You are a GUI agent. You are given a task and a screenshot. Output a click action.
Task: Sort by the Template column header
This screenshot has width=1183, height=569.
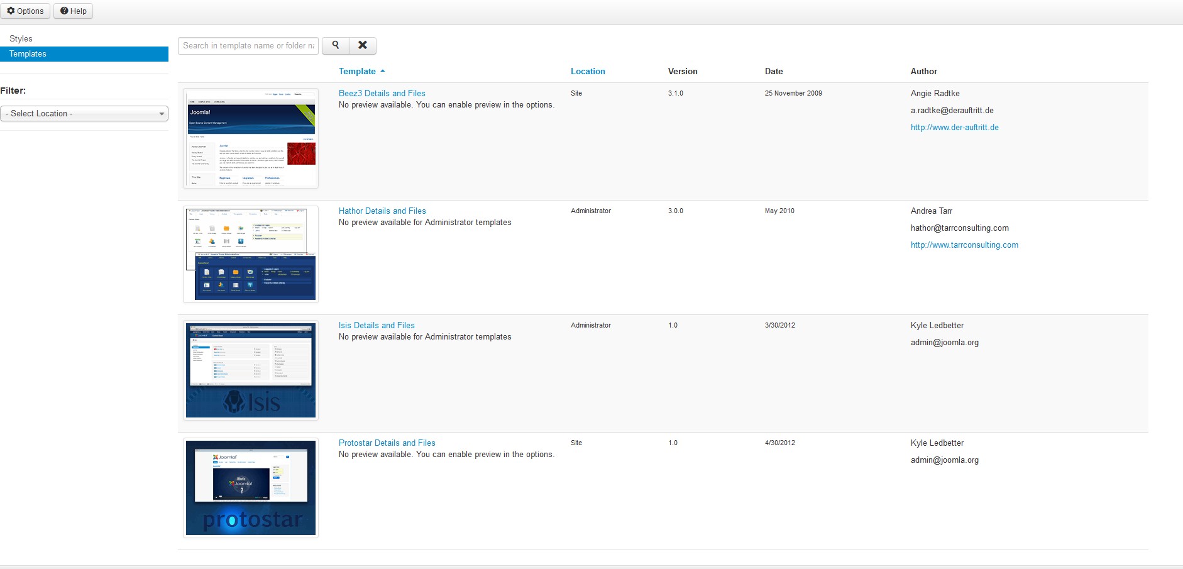pyautogui.click(x=357, y=71)
